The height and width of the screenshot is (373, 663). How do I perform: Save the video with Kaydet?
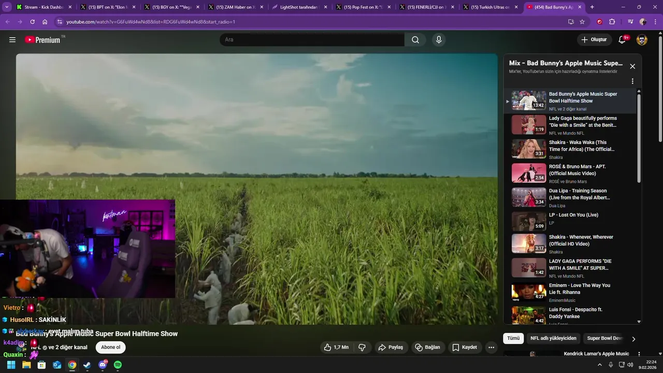click(465, 347)
